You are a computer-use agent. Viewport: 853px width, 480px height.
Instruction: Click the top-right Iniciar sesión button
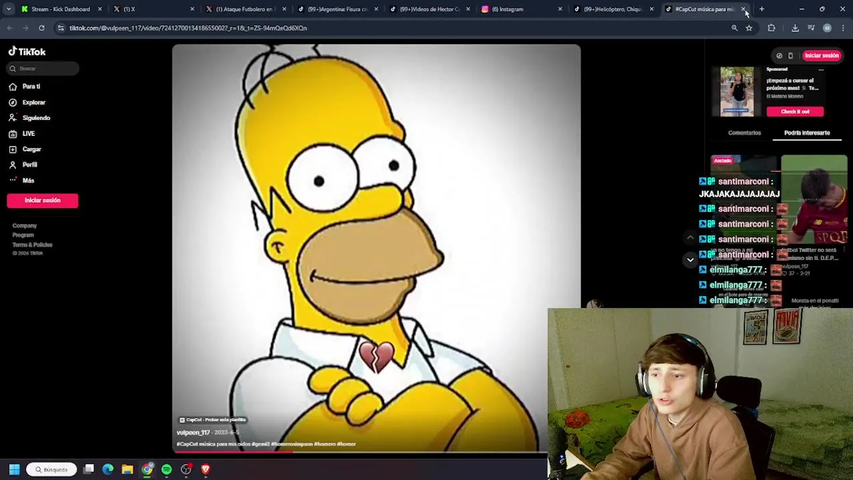822,56
